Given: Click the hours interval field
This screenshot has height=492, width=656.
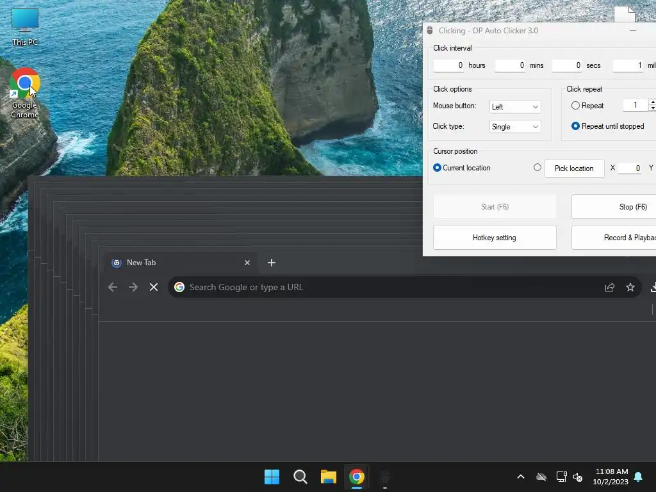Looking at the screenshot, I should click(448, 65).
